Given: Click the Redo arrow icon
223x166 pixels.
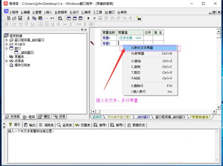Looking at the screenshot, I should click(46, 18).
